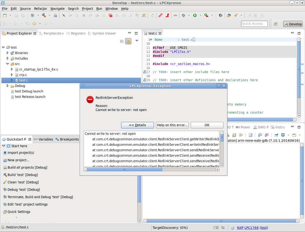Click the black memory chip toolbar icon

click(220, 15)
